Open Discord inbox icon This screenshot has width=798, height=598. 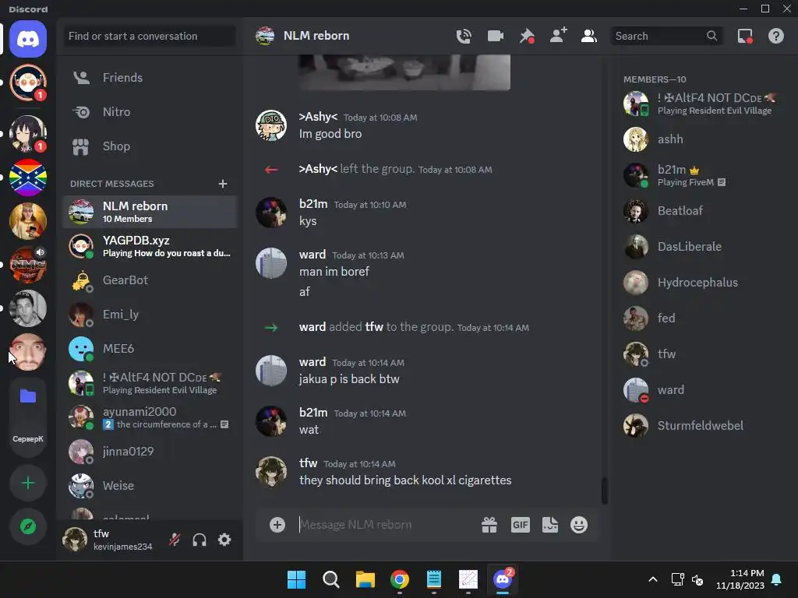coord(745,36)
